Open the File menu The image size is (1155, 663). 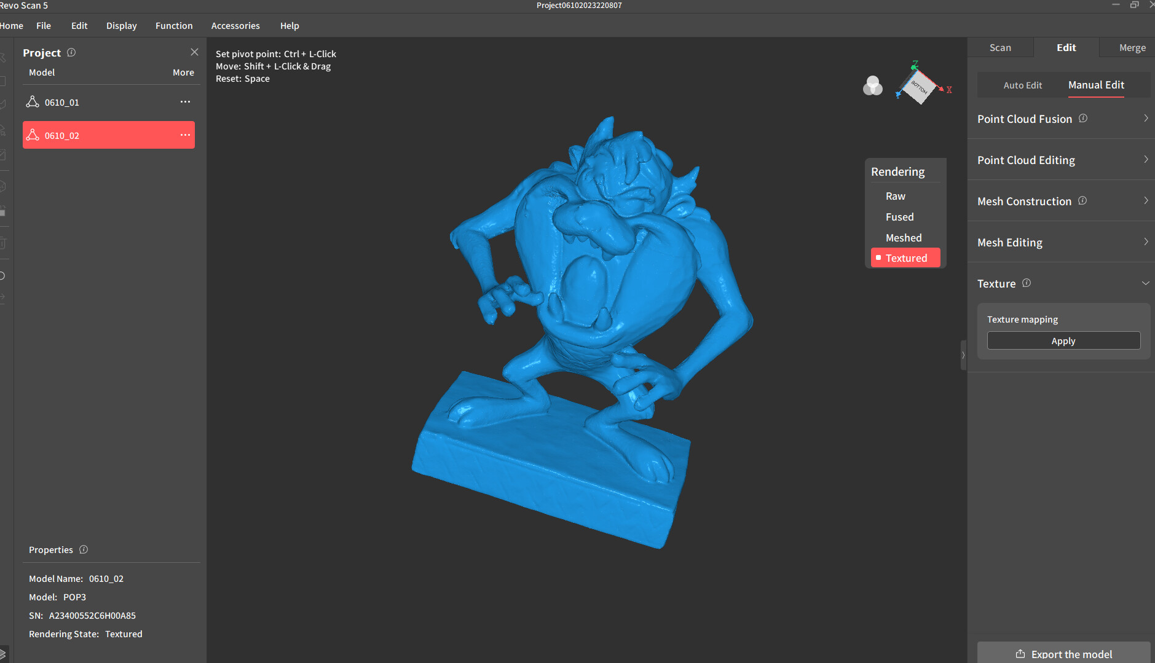[44, 26]
